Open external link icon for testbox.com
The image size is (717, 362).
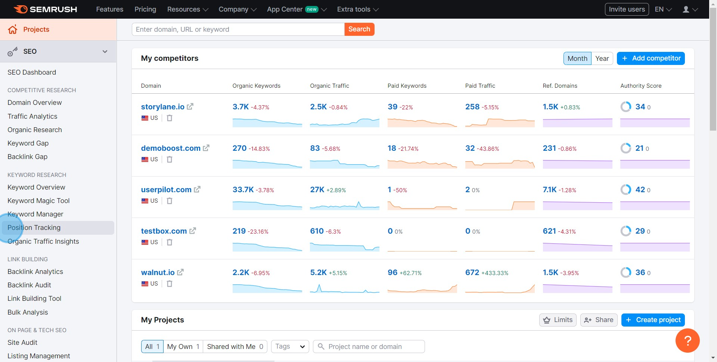193,231
